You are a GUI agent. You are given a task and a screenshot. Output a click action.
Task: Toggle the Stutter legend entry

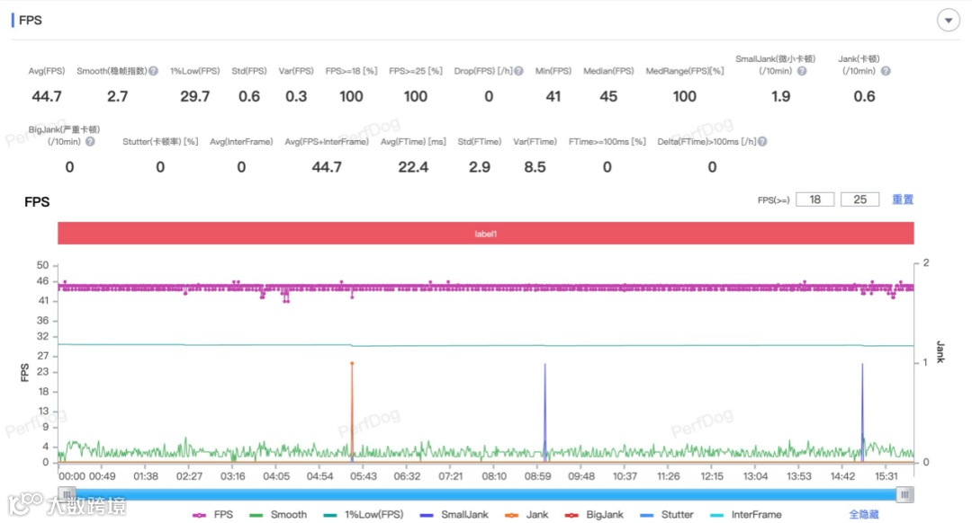666,514
